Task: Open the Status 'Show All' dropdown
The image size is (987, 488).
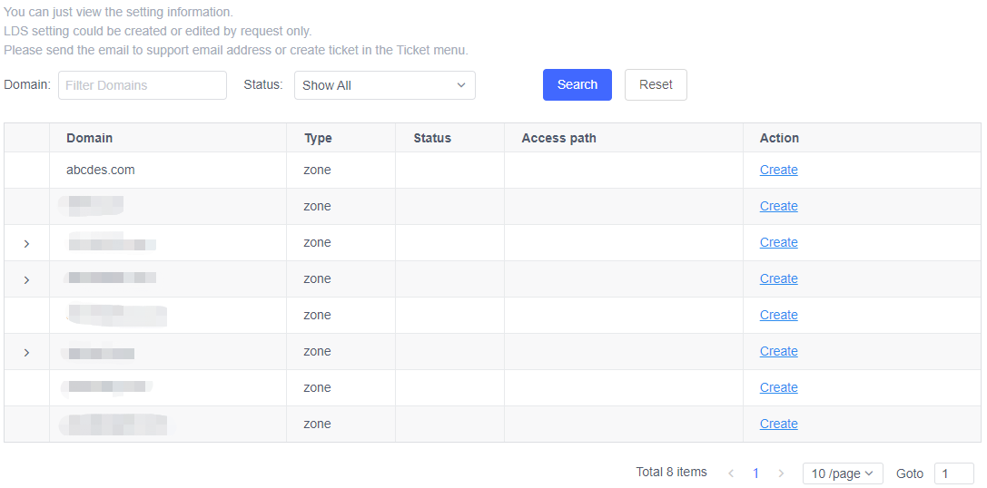Action: (384, 85)
